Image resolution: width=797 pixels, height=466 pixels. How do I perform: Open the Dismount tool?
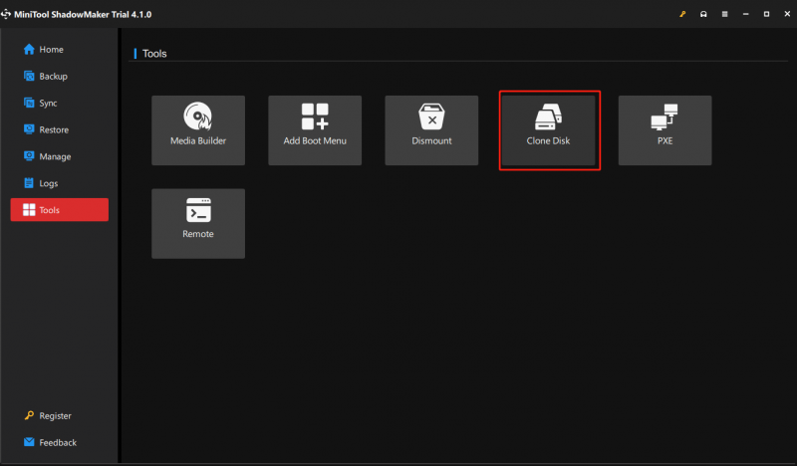point(431,130)
